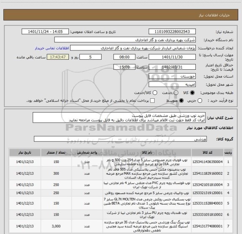Screen dimensions: 242x234
Task: Click the جزئیات اطلاعات نیاز header title
Action: point(214,15)
